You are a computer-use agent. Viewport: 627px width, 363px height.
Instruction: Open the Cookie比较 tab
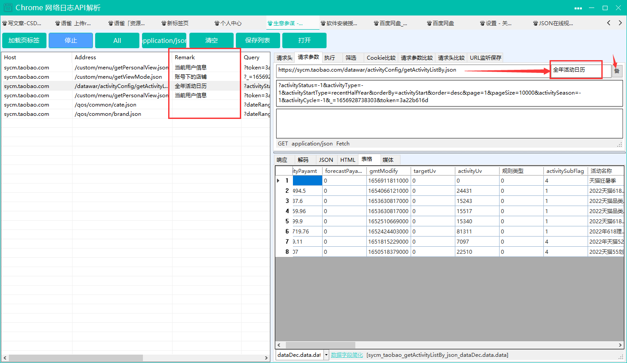(381, 58)
